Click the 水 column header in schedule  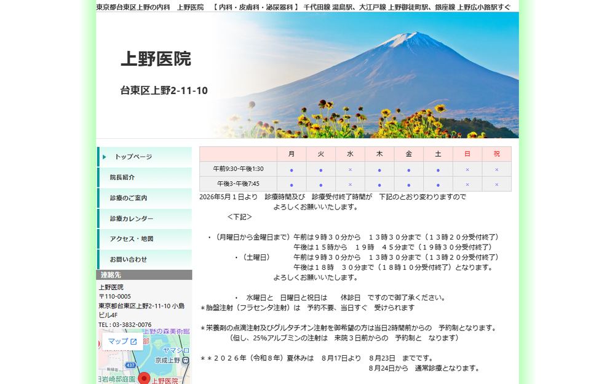(x=351, y=154)
